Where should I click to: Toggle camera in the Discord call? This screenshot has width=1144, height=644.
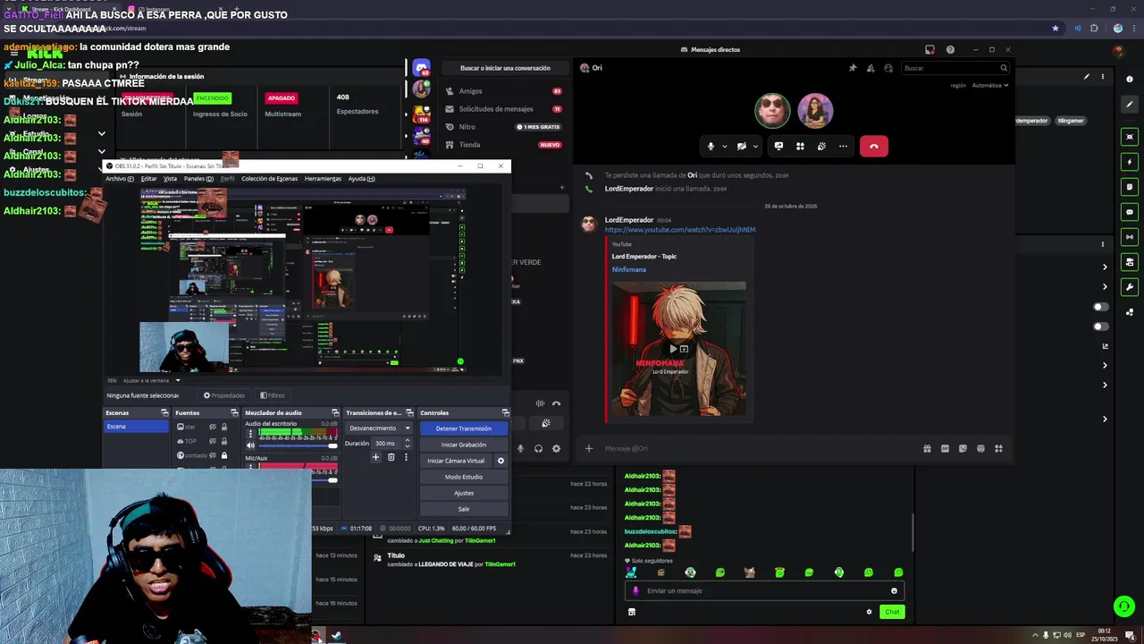(742, 146)
